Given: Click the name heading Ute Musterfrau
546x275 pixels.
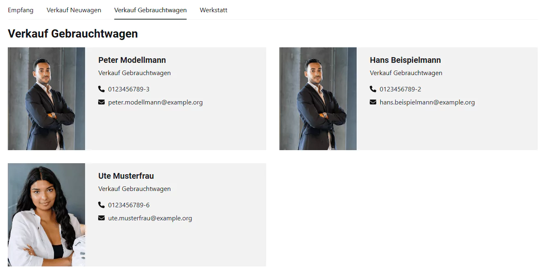Looking at the screenshot, I should 126,176.
